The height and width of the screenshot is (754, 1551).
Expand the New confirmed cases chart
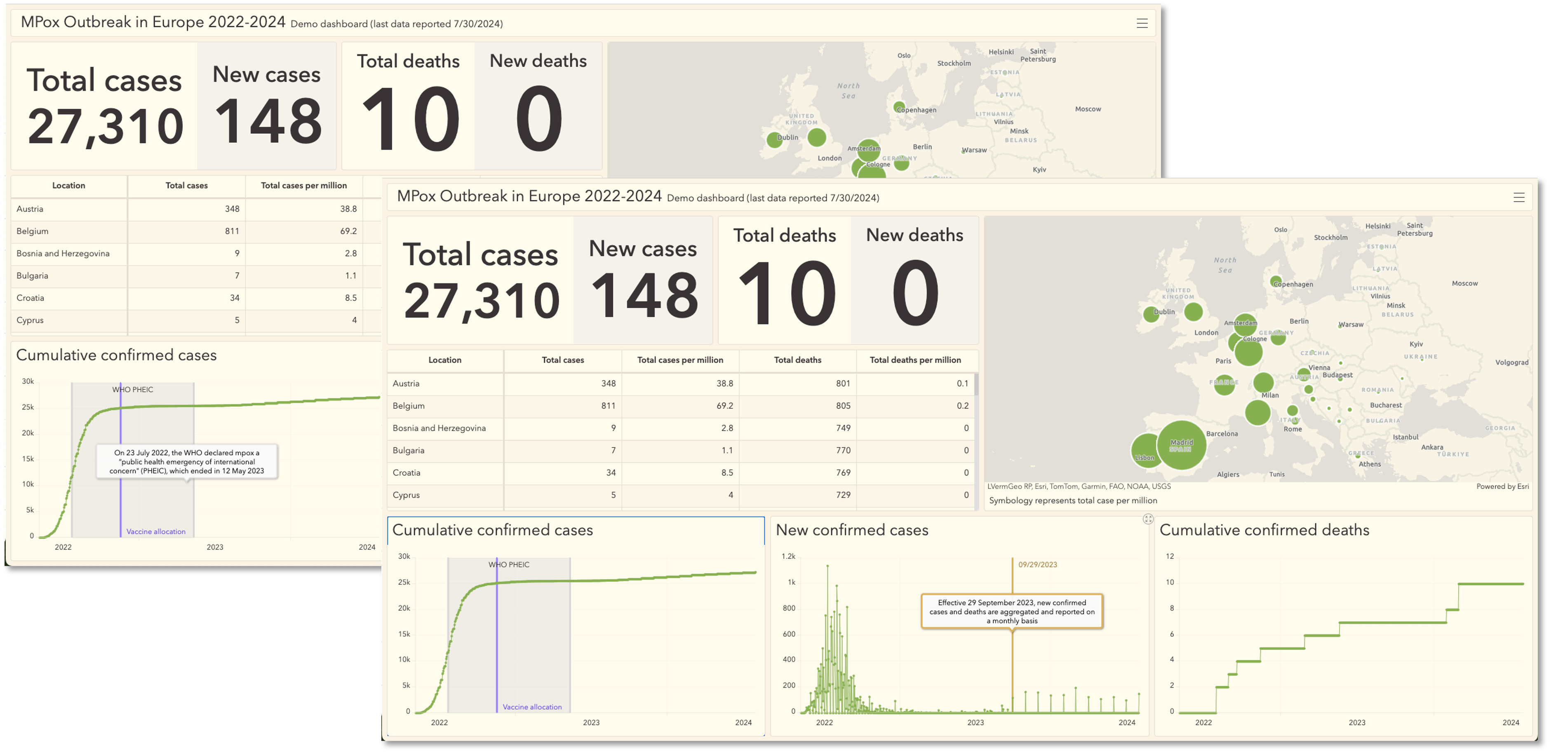[x=1148, y=519]
